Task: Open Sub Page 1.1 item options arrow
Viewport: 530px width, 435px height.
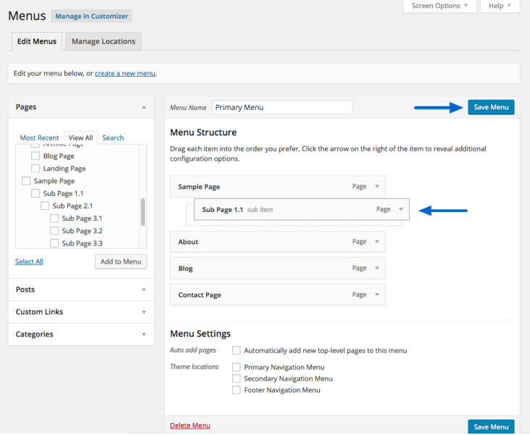Action: click(x=401, y=210)
